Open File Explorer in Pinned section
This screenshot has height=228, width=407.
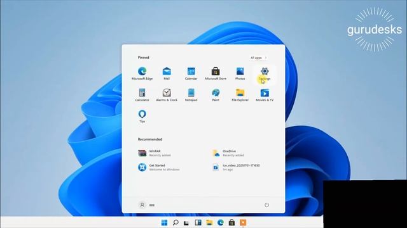click(x=240, y=95)
